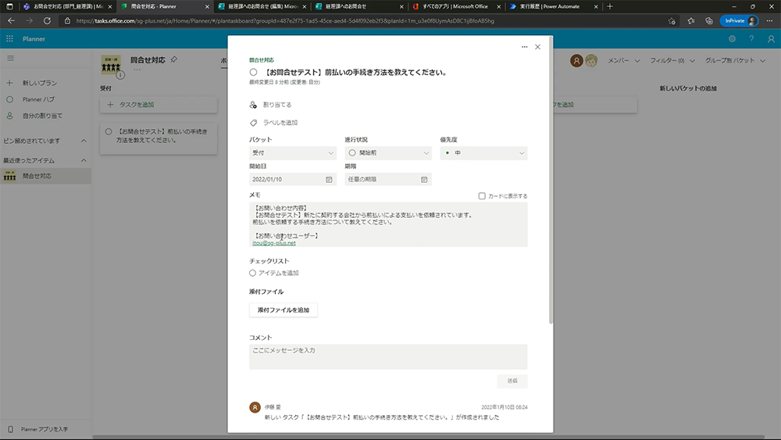This screenshot has width=781, height=440.
Task: Click the plus icon for new plan
Action: (x=9, y=83)
